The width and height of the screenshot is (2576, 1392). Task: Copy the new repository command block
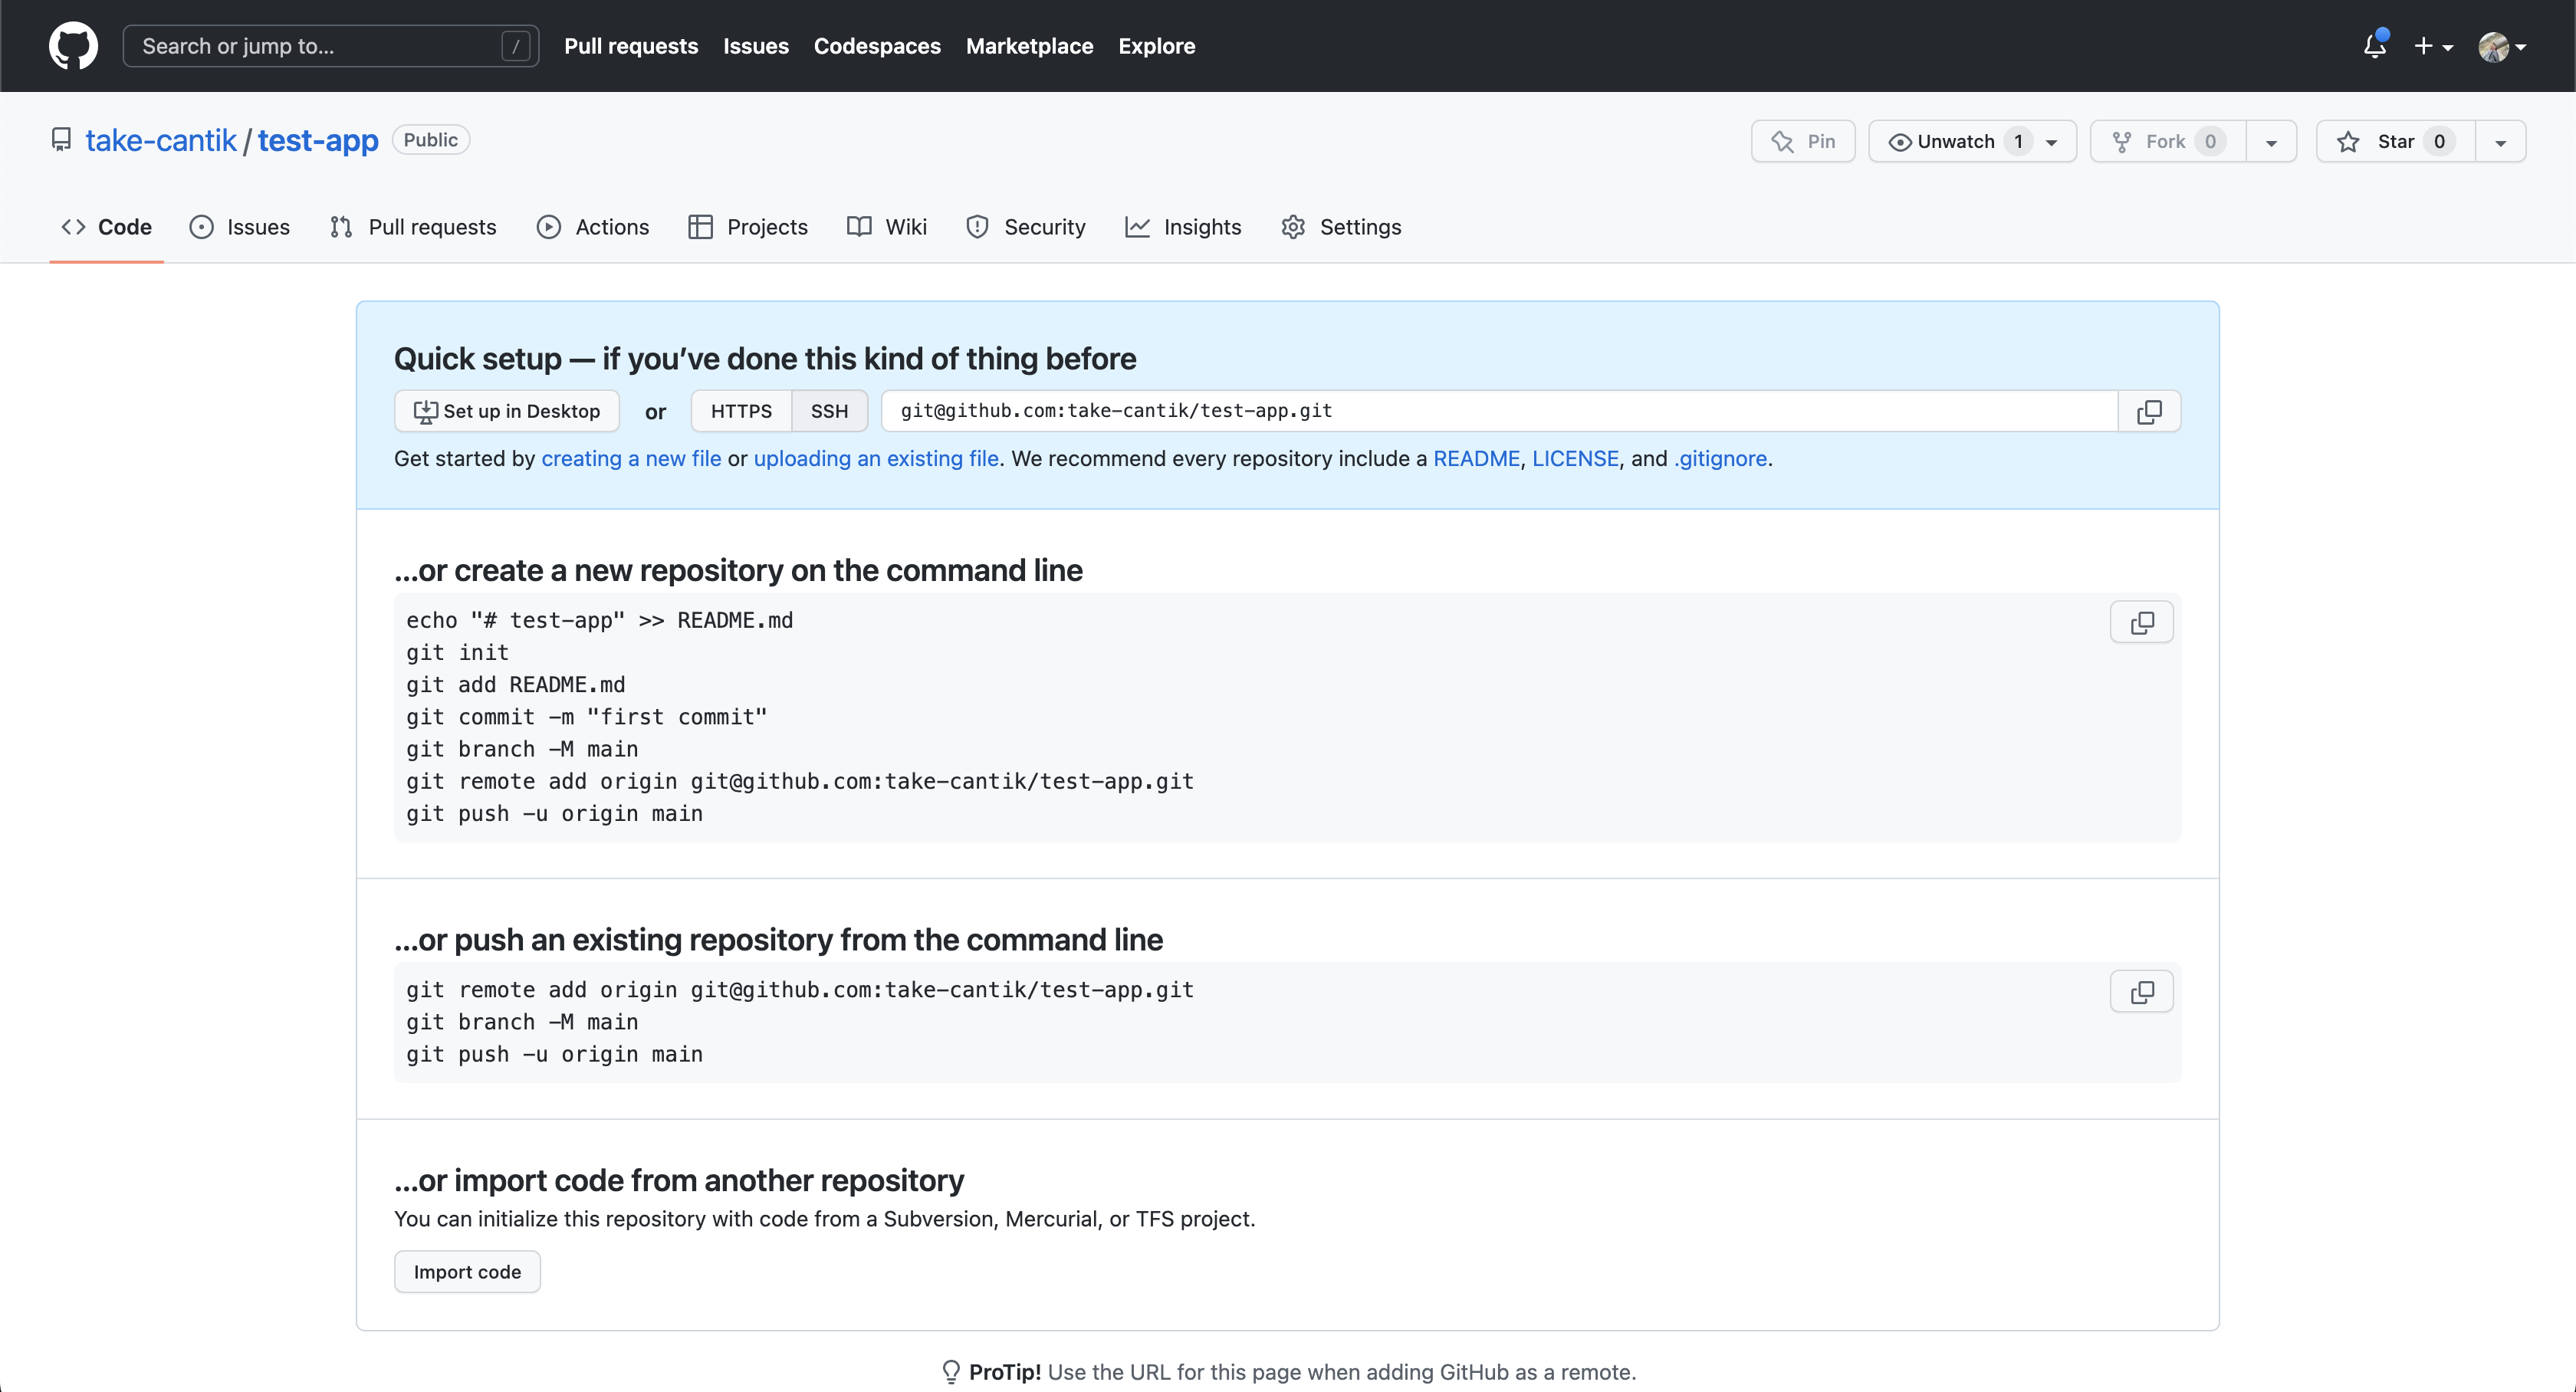pyautogui.click(x=2141, y=623)
